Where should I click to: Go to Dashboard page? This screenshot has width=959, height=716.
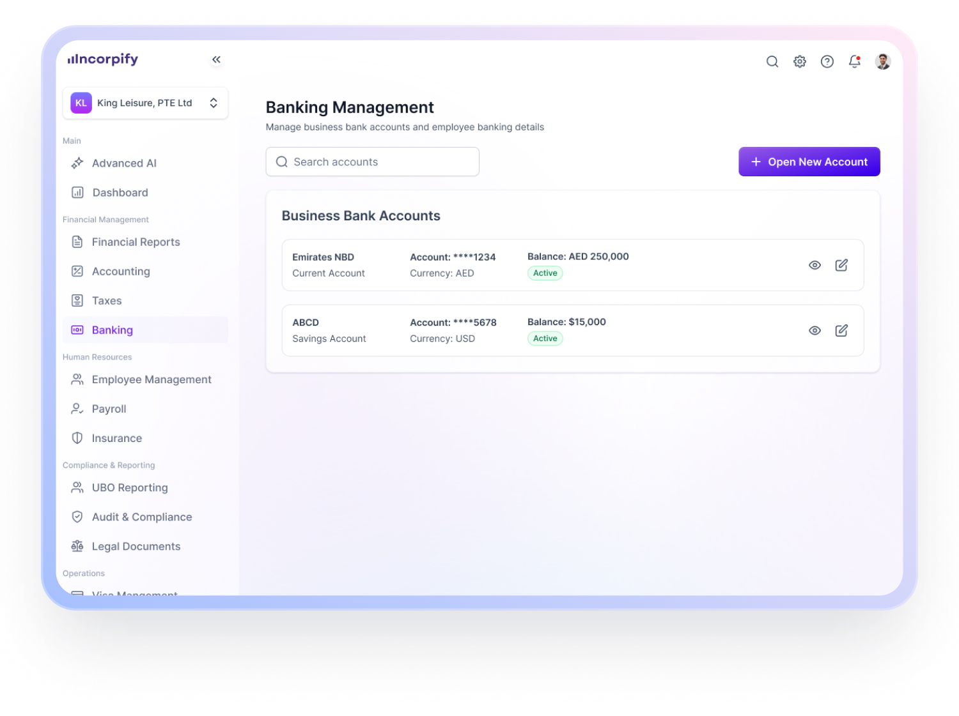point(146,192)
